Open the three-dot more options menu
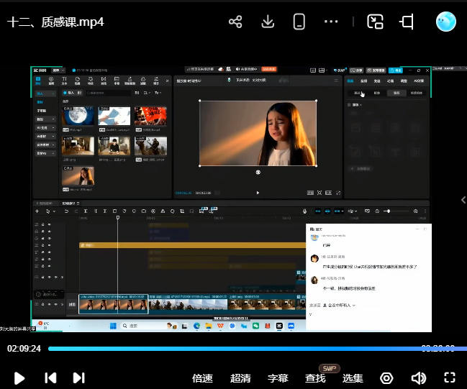The height and width of the screenshot is (389, 467). [331, 22]
